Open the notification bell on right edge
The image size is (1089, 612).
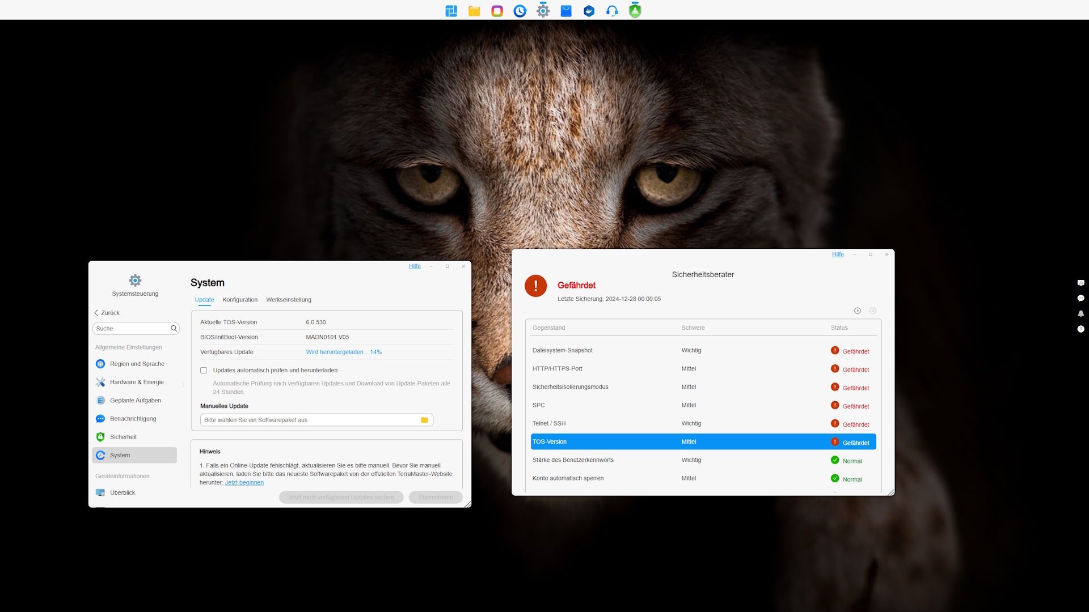coord(1080,313)
